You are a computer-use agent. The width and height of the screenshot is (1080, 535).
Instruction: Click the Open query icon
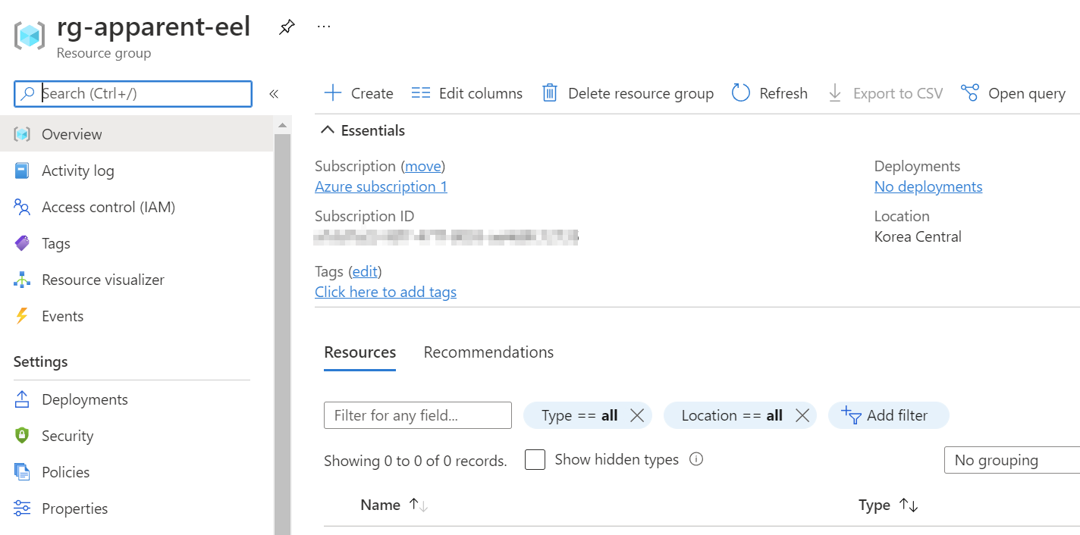(969, 93)
